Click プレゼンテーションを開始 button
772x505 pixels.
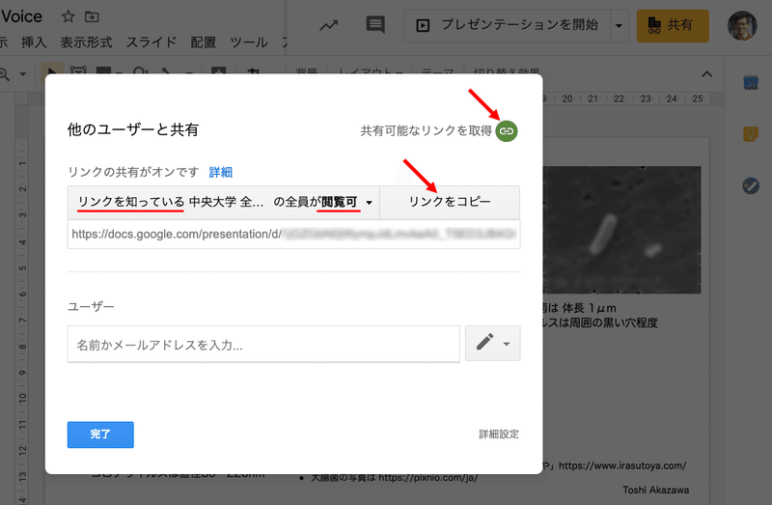(x=508, y=25)
